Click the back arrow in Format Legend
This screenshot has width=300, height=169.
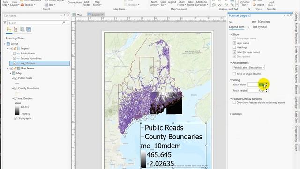[x=231, y=22]
